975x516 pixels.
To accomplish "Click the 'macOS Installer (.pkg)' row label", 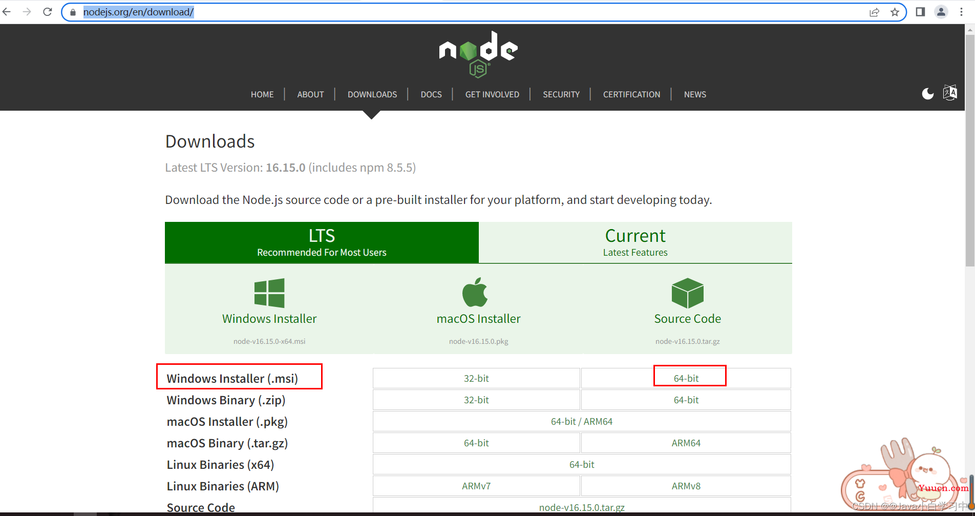I will 227,421.
